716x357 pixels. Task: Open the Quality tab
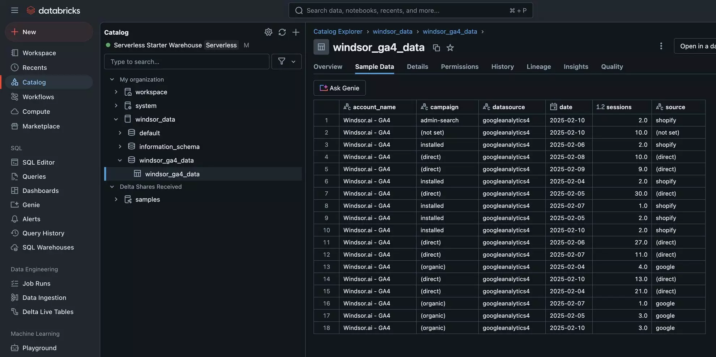coord(612,67)
